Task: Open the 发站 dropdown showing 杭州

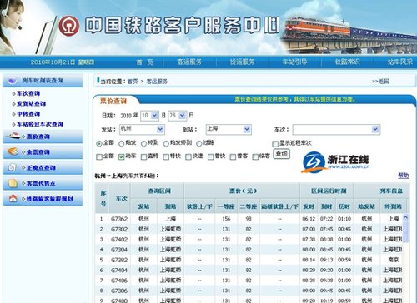Action: coord(142,129)
